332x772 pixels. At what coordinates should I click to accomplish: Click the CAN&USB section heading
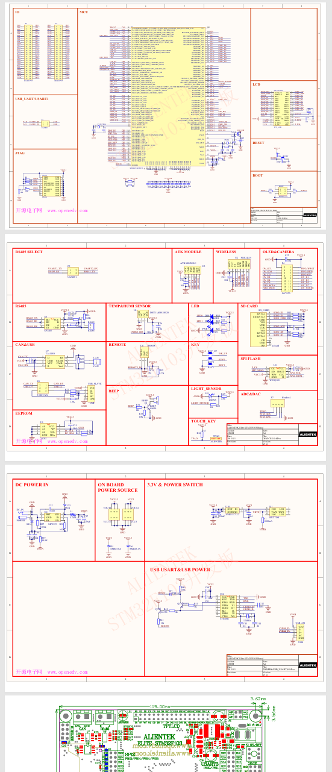coord(26,345)
